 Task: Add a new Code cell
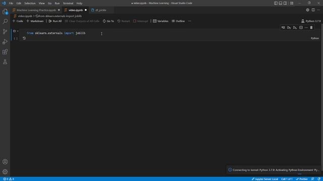18,21
